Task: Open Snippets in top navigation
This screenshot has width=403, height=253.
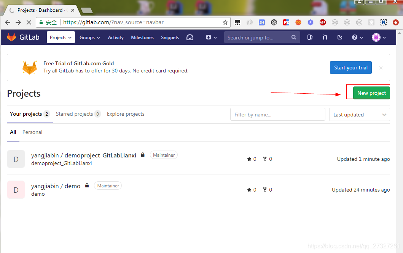Action: click(170, 38)
